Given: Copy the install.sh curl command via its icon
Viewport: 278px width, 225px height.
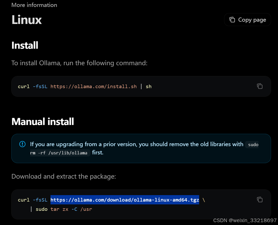Looking at the screenshot, I should point(259,86).
